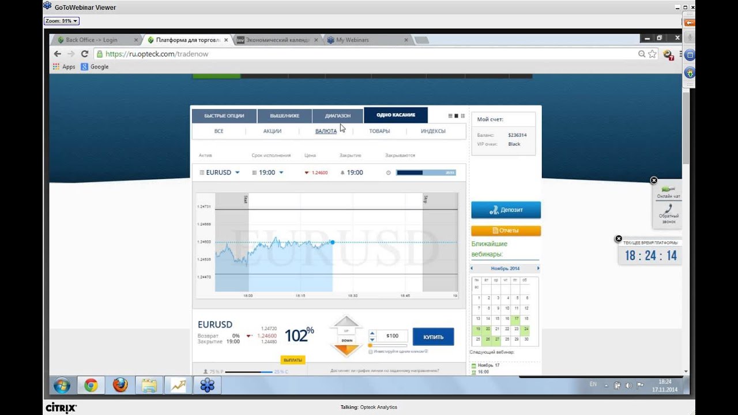Select the ОДНО КАСАНИЕ tab

coord(396,115)
